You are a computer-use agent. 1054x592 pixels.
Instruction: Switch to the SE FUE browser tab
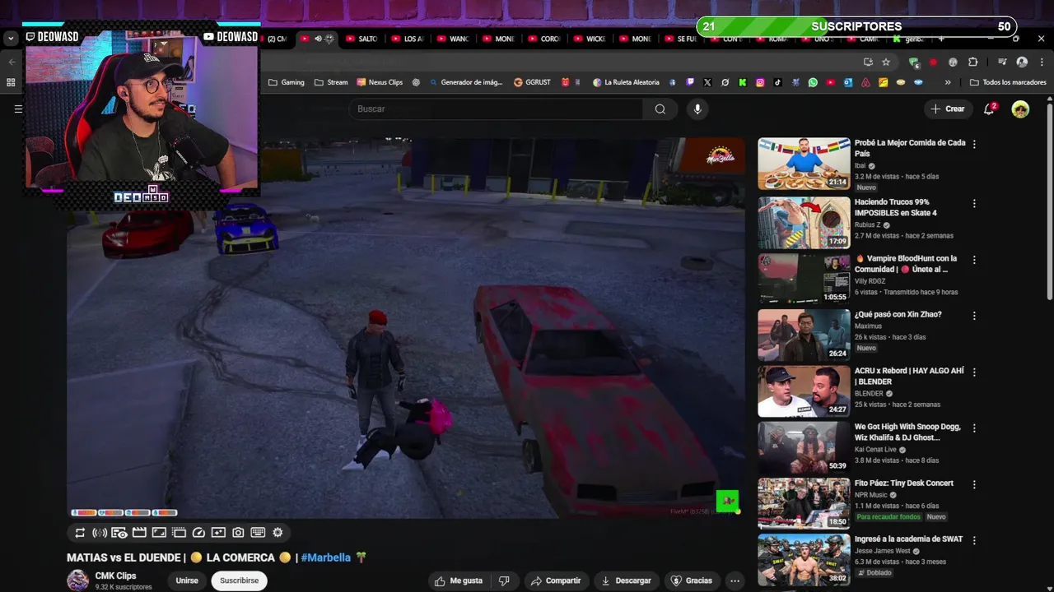point(680,39)
